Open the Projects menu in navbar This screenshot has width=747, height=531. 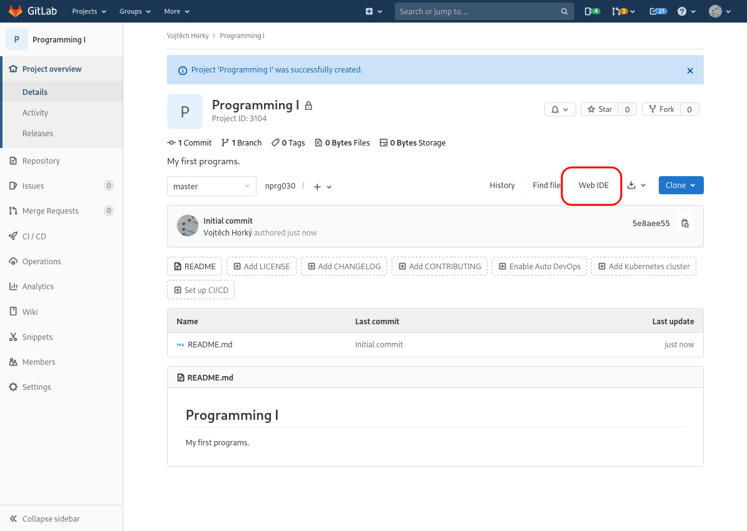89,11
